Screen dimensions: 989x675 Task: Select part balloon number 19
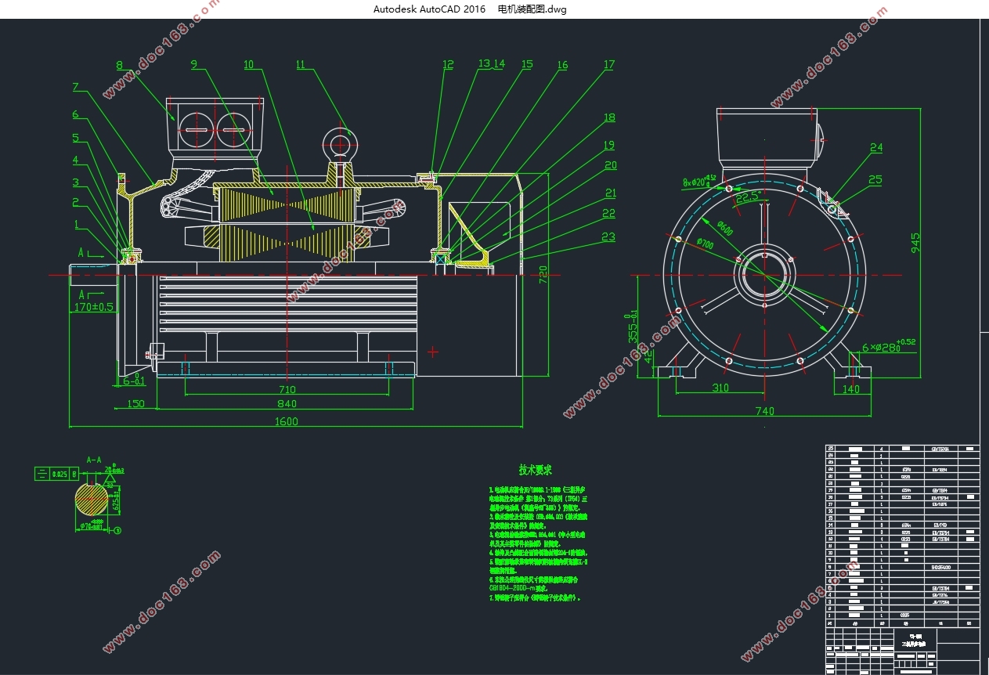[x=608, y=145]
